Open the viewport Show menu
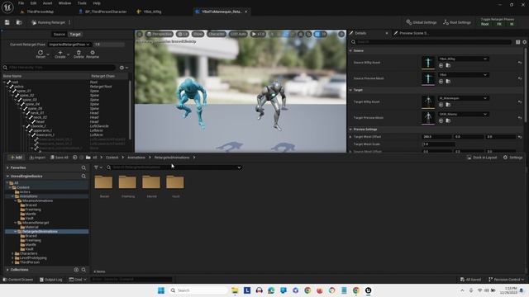 [198, 35]
